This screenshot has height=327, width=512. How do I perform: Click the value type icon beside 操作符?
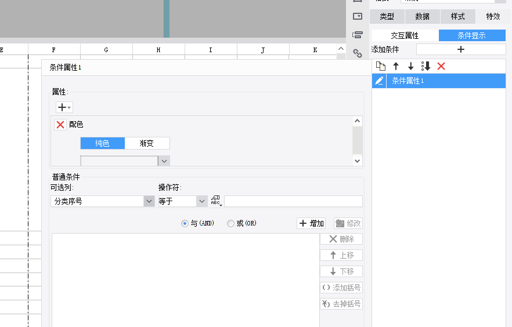[216, 201]
